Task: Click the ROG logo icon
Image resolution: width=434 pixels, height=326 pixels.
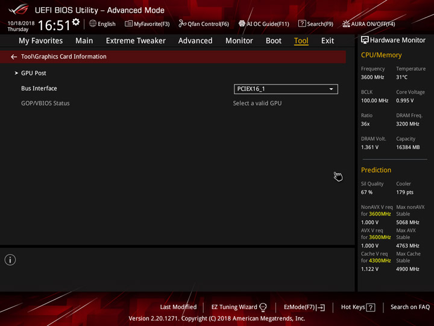Action: (x=19, y=10)
